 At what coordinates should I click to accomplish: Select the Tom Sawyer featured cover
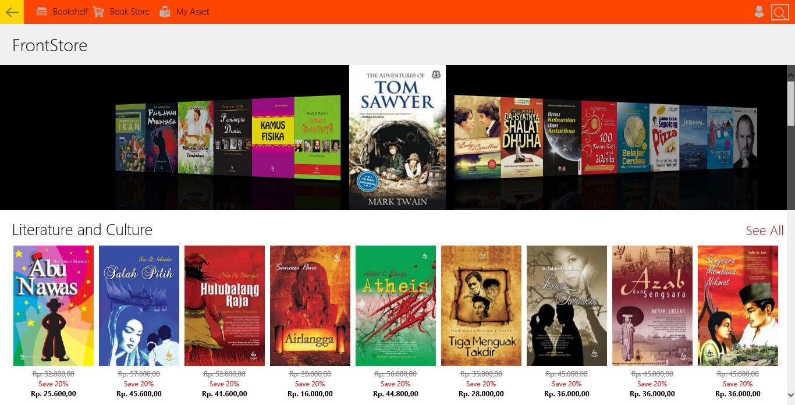[x=397, y=137]
